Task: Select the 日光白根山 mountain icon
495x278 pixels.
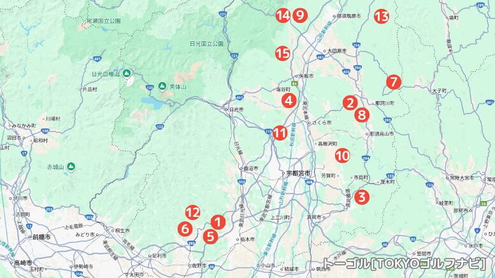Action: tap(127, 73)
